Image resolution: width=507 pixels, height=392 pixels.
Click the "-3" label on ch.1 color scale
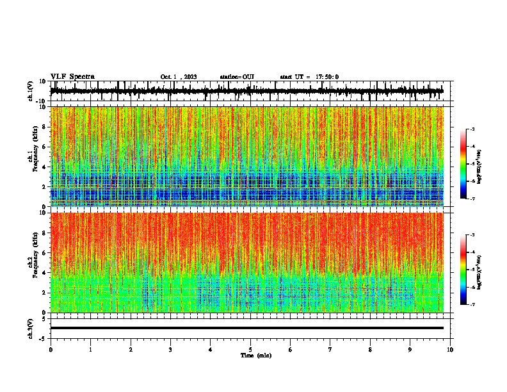[x=472, y=129]
